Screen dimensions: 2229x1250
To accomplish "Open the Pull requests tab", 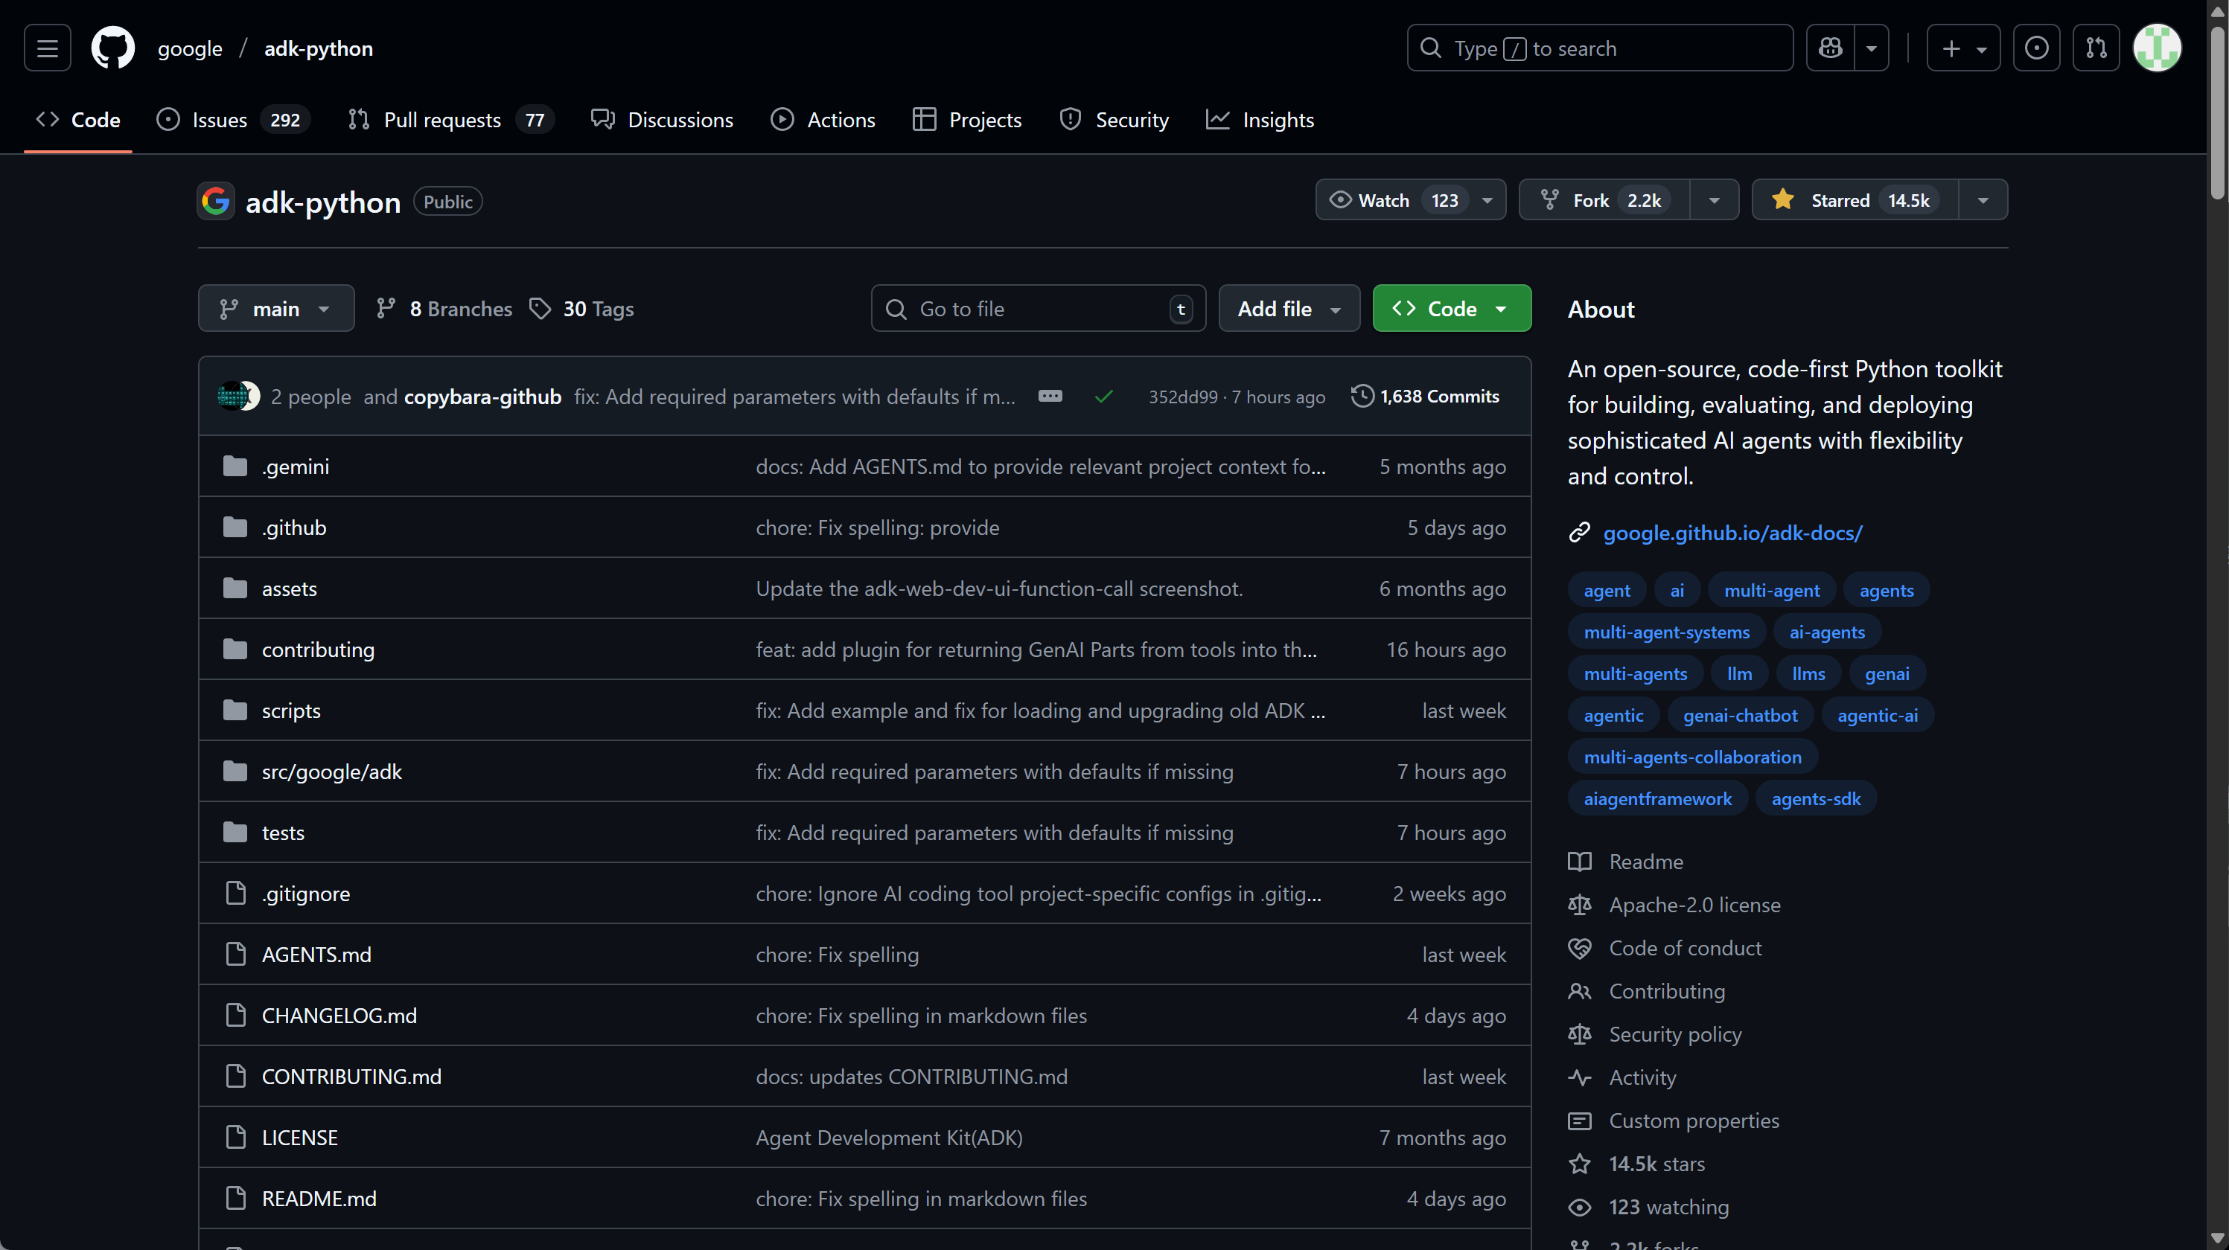I will (x=450, y=119).
